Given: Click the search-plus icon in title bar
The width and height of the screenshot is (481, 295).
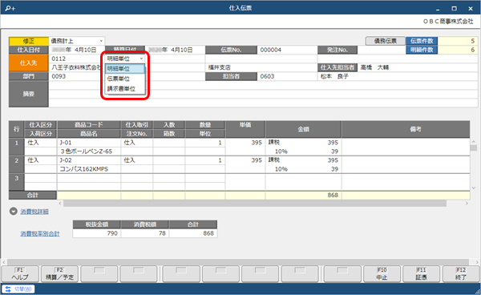Looking at the screenshot, I should [10, 8].
